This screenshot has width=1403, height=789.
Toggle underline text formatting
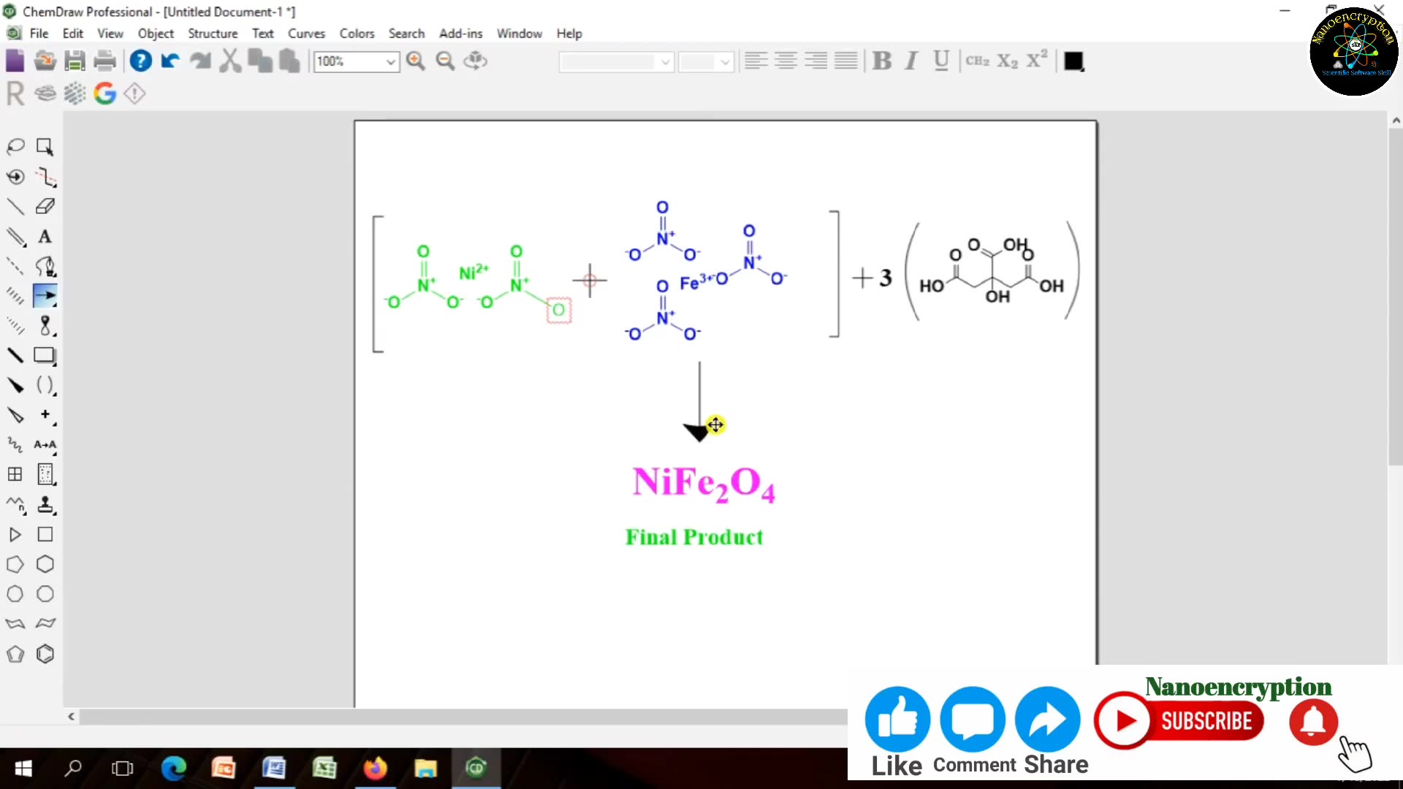(940, 61)
